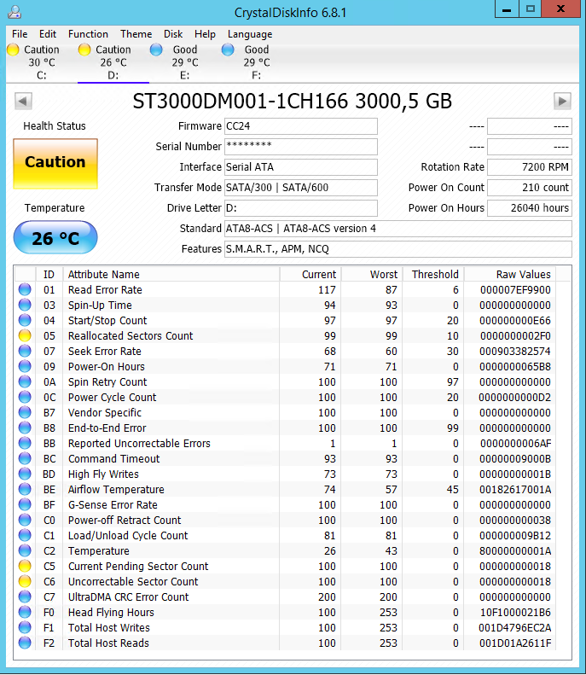Click the CrystalDiskInfo app icon in title bar
Image resolution: width=586 pixels, height=675 pixels.
coord(15,12)
